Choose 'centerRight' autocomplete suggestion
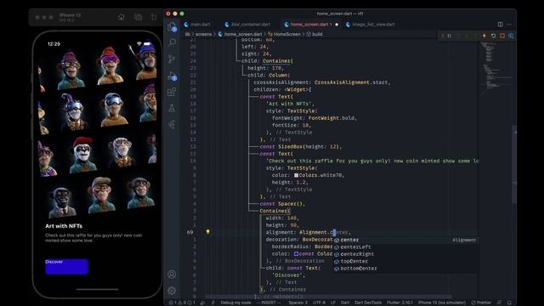The image size is (544, 306). (405, 254)
